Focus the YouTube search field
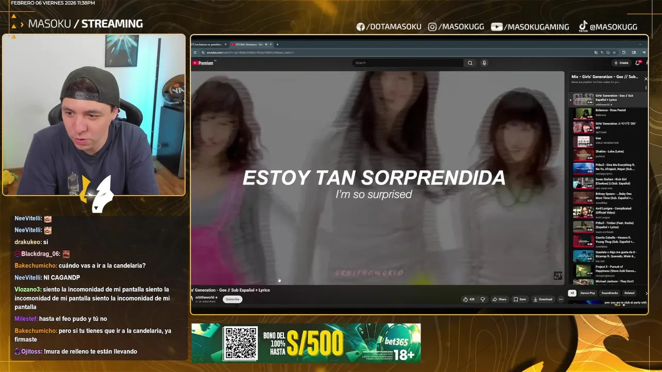Viewport: 662px width, 372px height. 408,63
